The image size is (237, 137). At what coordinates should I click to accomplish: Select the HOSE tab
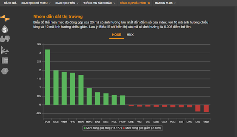(116, 35)
